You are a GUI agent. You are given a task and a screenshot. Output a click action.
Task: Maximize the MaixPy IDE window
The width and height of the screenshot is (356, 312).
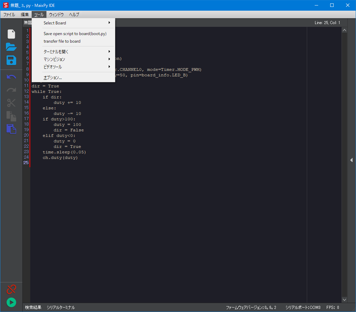332,5
